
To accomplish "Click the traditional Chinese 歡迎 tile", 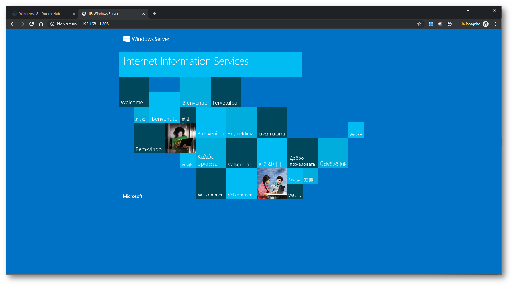I will (188, 115).
